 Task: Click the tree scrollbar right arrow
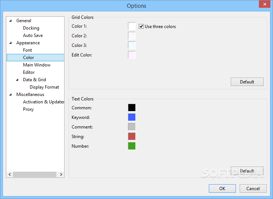tap(61, 174)
